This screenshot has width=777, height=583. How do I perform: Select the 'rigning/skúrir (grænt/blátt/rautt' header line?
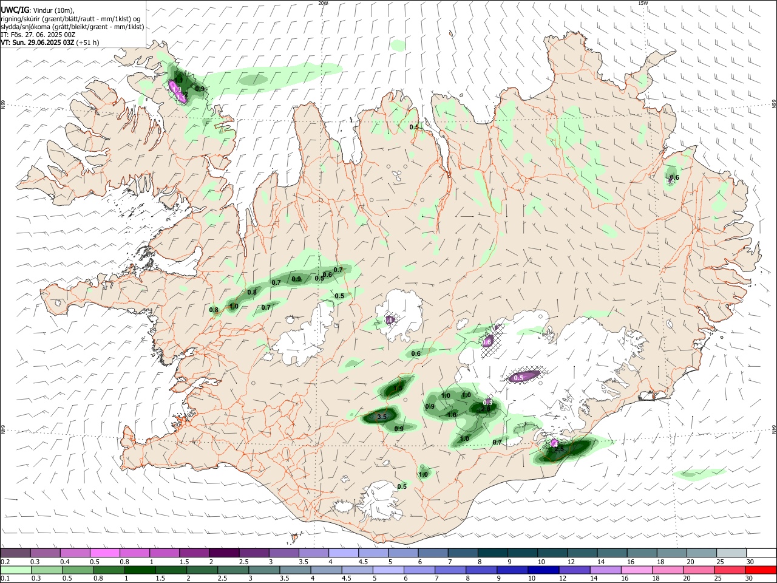coord(71,18)
